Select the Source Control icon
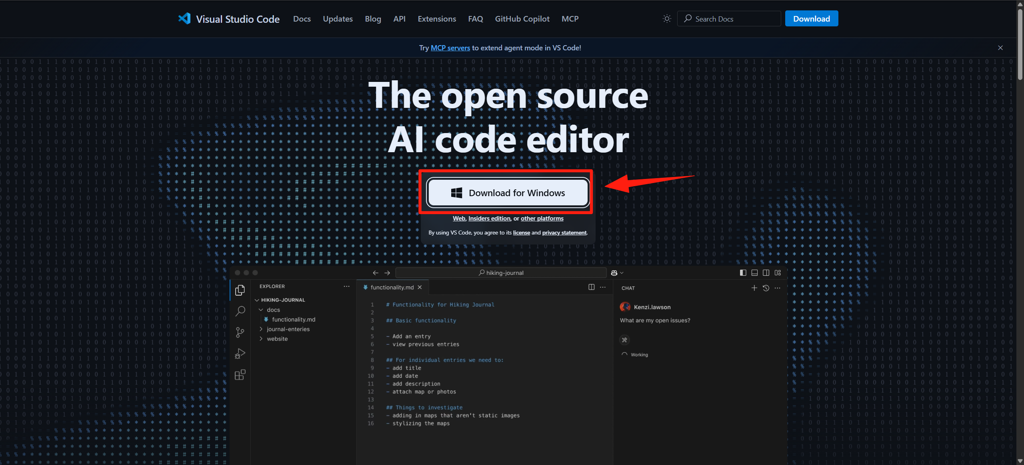1024x465 pixels. 240,332
